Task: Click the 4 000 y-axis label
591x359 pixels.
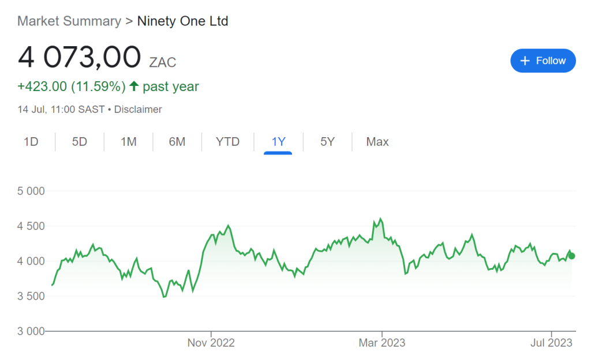Action: [x=31, y=261]
